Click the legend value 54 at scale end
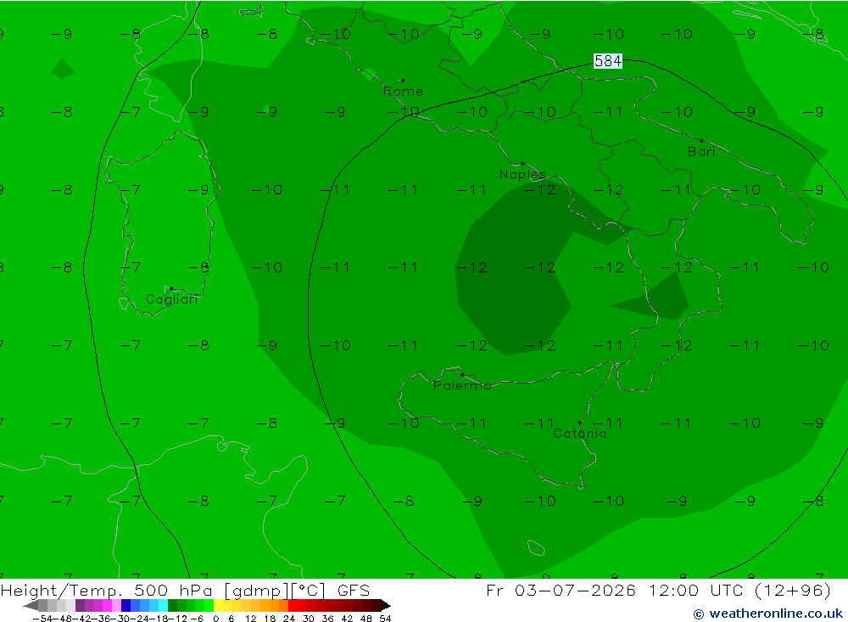 click(x=385, y=619)
